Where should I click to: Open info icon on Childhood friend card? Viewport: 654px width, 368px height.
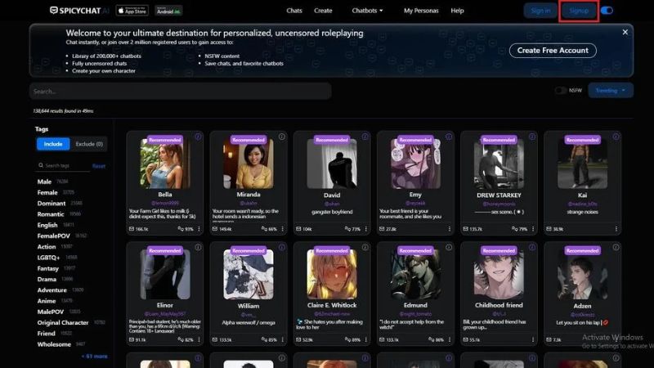tap(532, 248)
